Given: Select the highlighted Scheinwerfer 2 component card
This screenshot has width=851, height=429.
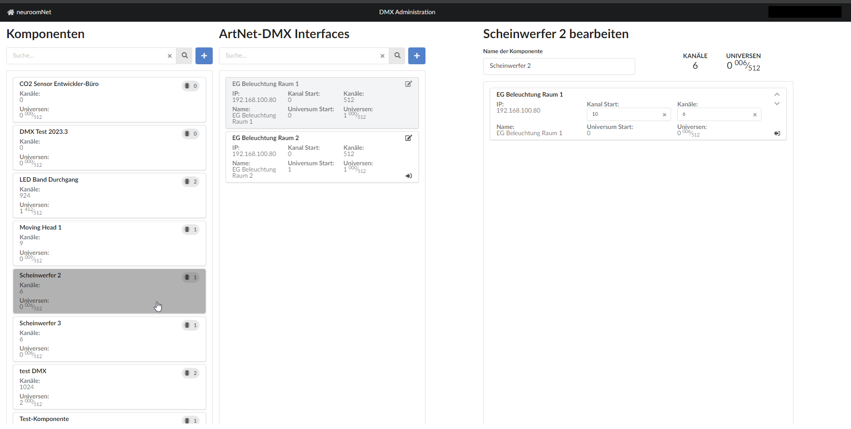Looking at the screenshot, I should tap(109, 291).
